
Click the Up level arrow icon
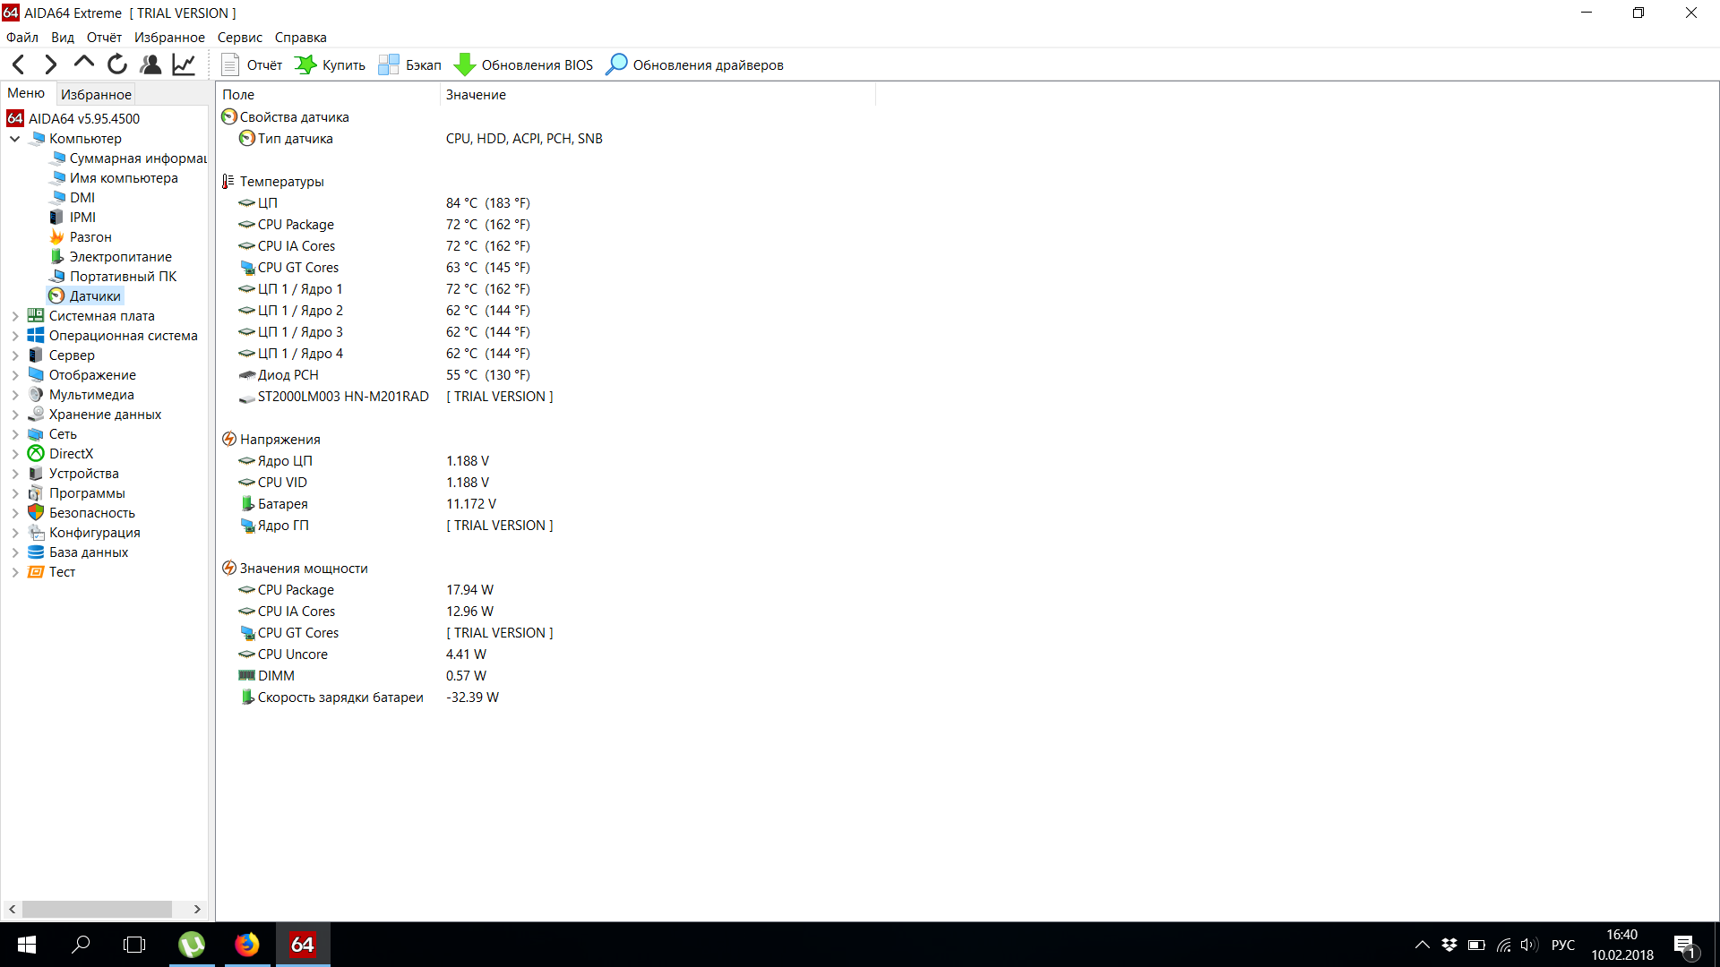point(84,64)
